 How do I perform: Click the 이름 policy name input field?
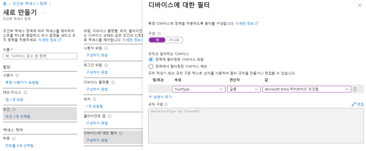coord(40,56)
